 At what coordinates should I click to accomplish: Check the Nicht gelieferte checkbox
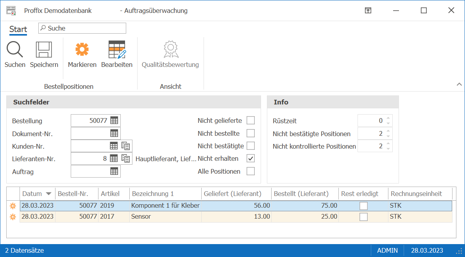pyautogui.click(x=250, y=120)
